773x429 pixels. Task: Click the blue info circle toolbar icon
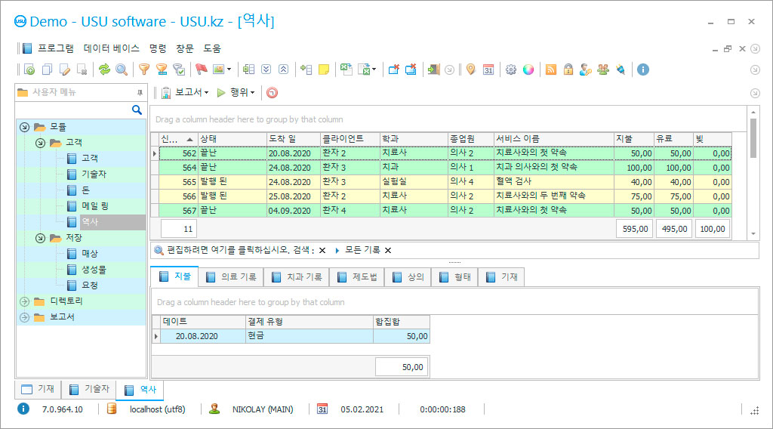[x=643, y=69]
